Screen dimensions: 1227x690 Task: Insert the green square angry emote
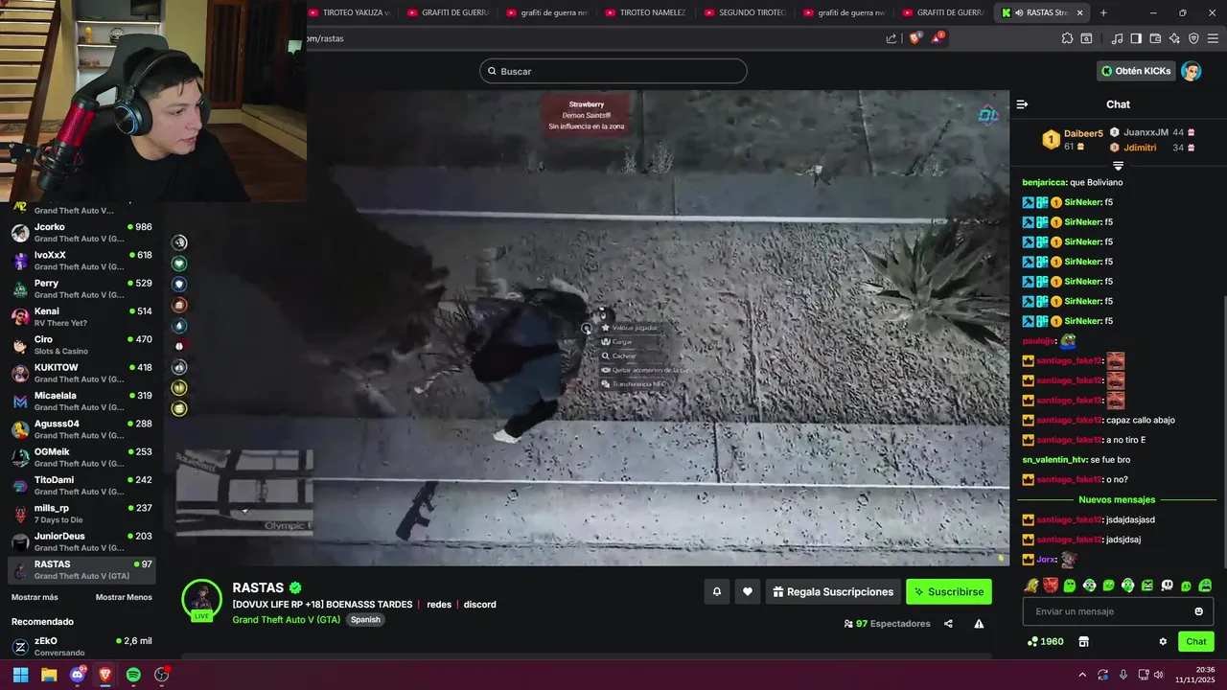[x=1147, y=586]
